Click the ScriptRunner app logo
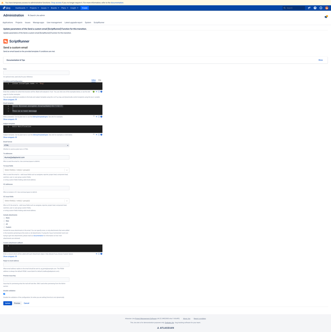Image resolution: width=331 pixels, height=332 pixels. (x=5, y=41)
